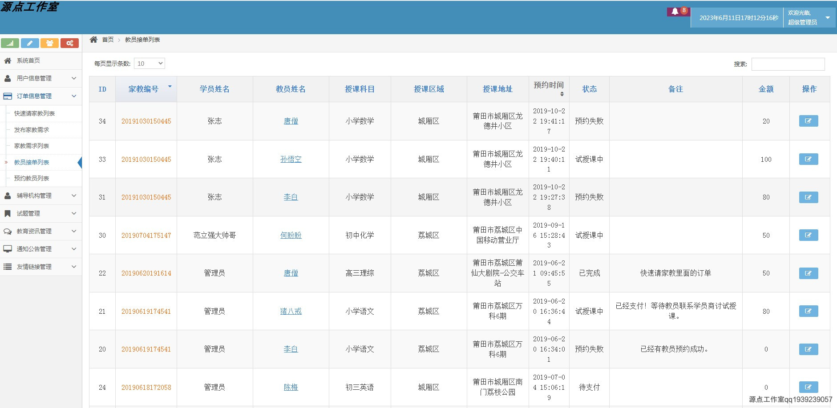Click the home icon in the breadcrumb
Image resolution: width=837 pixels, height=408 pixels.
point(94,39)
